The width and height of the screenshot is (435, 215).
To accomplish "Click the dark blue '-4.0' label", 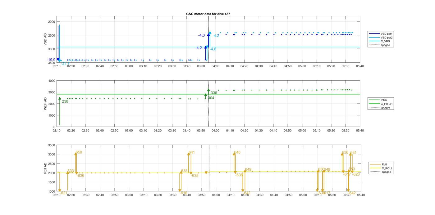I will click(202, 35).
